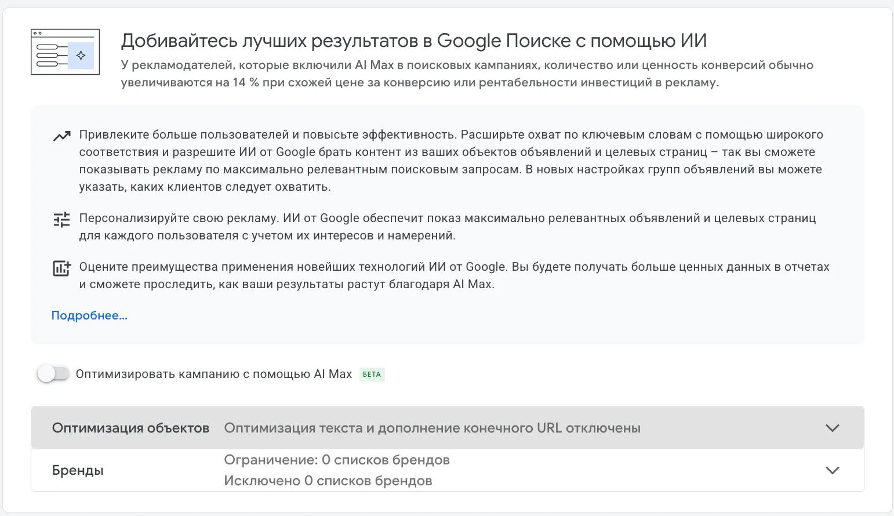This screenshot has width=894, height=516.
Task: Click the subtitle starting "У рекламодателей, которые включили"
Action: [467, 74]
